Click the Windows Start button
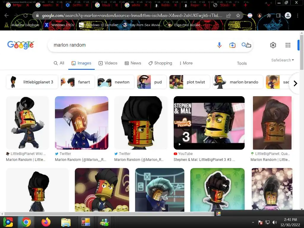This screenshot has width=304, height=228. click(8, 222)
